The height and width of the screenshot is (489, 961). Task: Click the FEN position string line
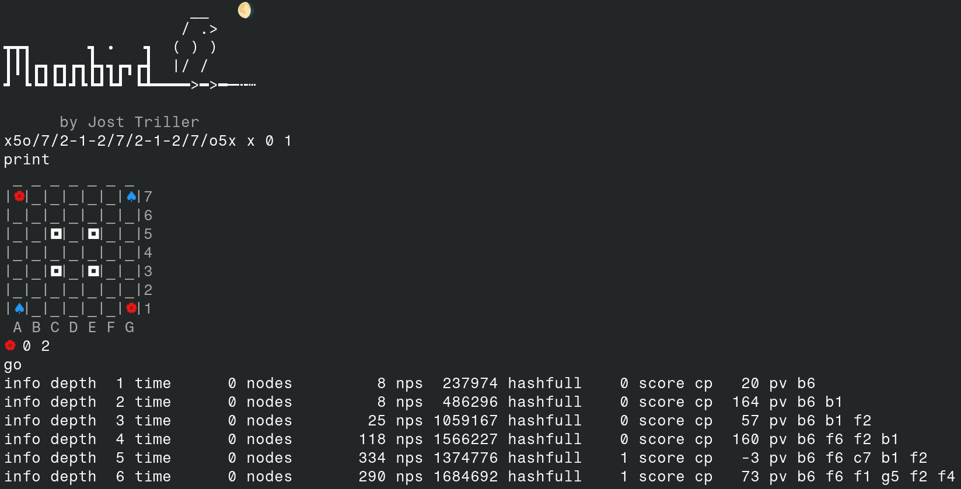point(148,140)
